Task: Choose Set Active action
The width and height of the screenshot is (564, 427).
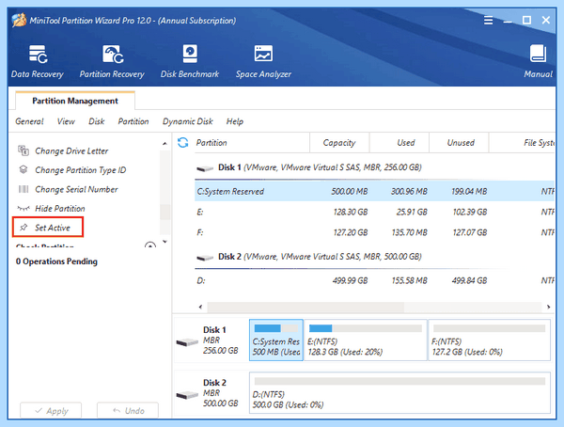Action: click(52, 228)
